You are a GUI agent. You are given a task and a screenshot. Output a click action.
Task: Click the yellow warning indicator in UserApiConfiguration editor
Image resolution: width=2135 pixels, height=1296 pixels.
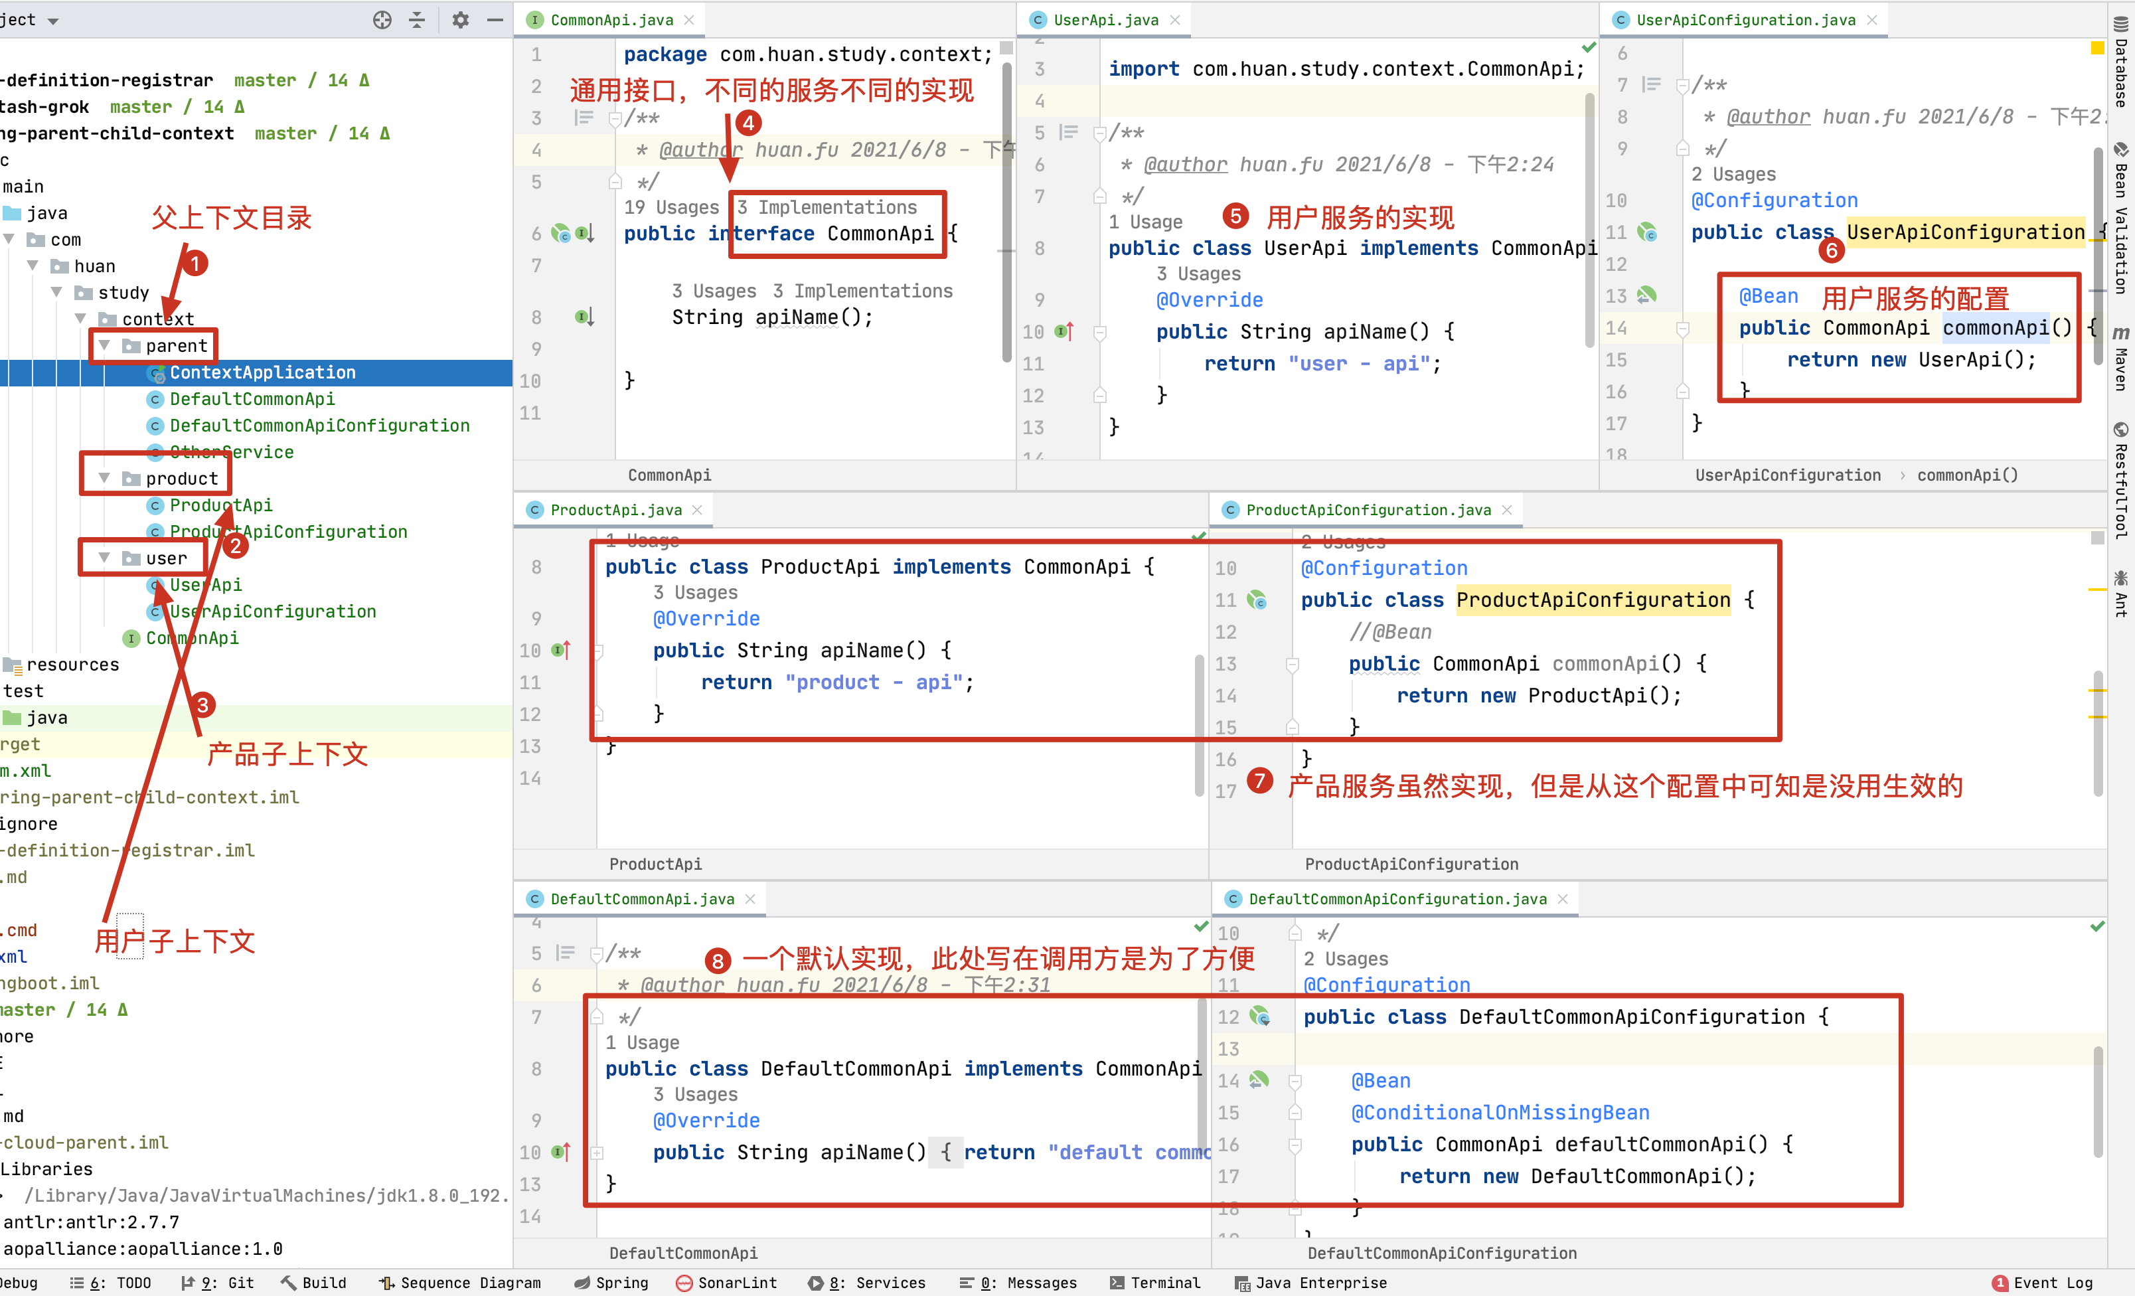pos(2097,48)
